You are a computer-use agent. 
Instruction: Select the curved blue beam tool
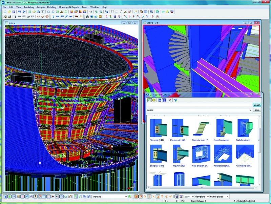click(66, 17)
